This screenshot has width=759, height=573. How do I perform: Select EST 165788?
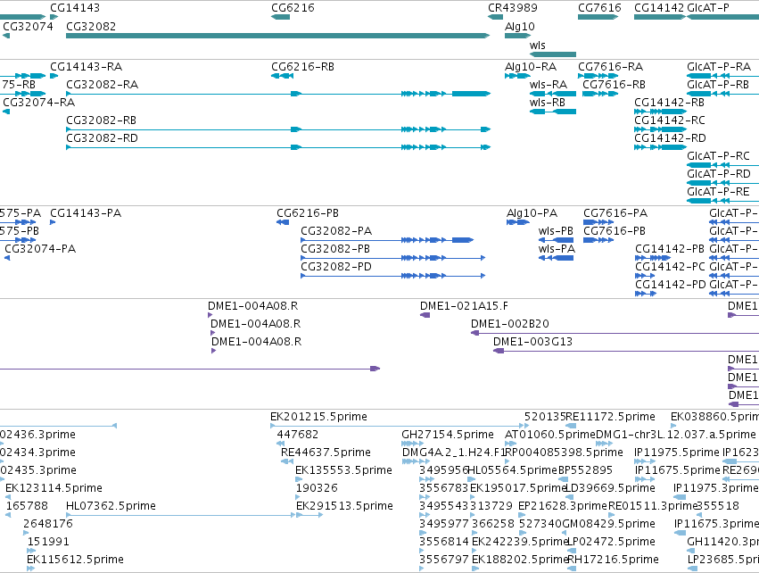tap(8, 515)
